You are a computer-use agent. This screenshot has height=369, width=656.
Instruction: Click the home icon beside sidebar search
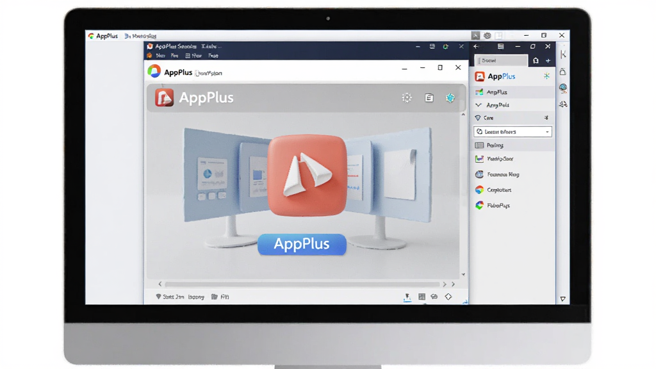(x=536, y=61)
